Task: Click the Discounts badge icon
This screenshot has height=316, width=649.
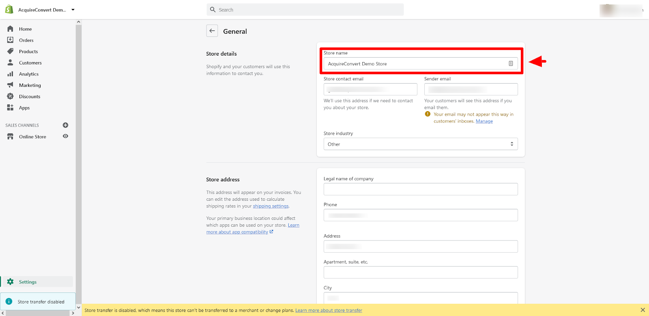Action: point(10,97)
